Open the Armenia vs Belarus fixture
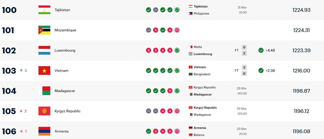 point(218,131)
